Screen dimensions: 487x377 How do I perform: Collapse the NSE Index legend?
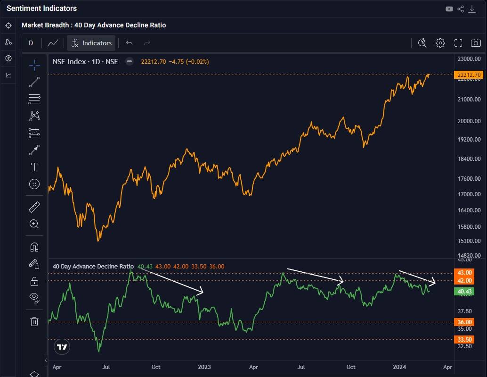[130, 61]
